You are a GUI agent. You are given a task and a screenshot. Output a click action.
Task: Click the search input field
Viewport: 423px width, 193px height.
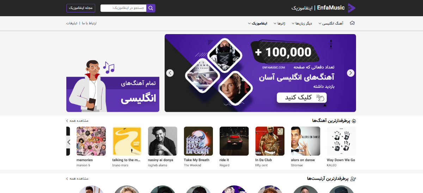[123, 8]
